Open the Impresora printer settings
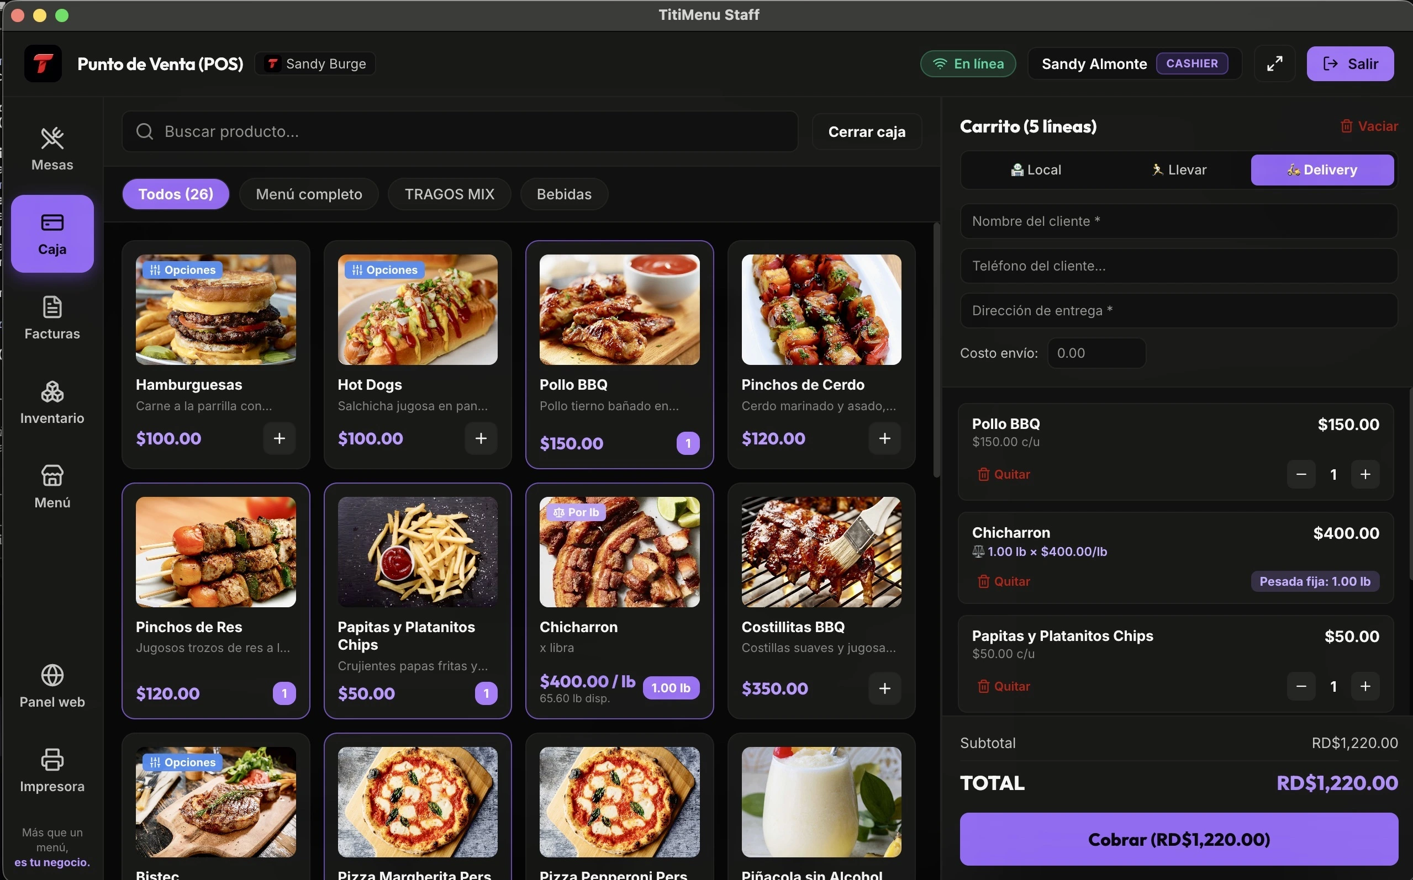 tap(52, 771)
